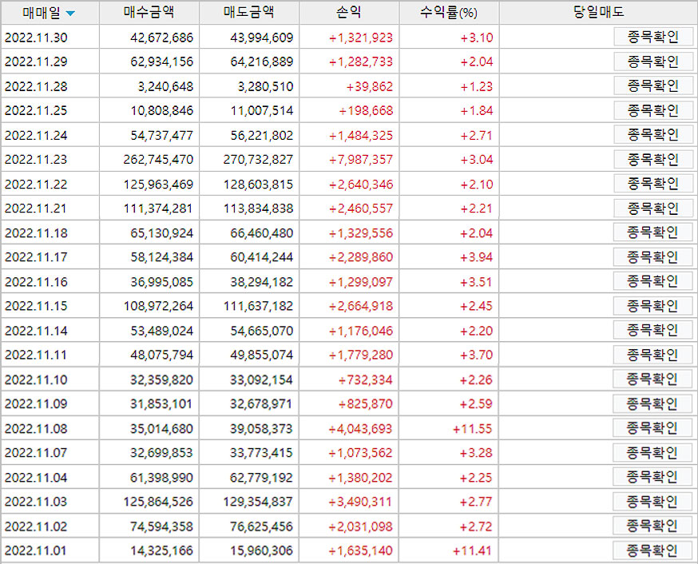This screenshot has width=698, height=564.
Task: Open 종목확인 for 2022.11.22
Action: (653, 184)
